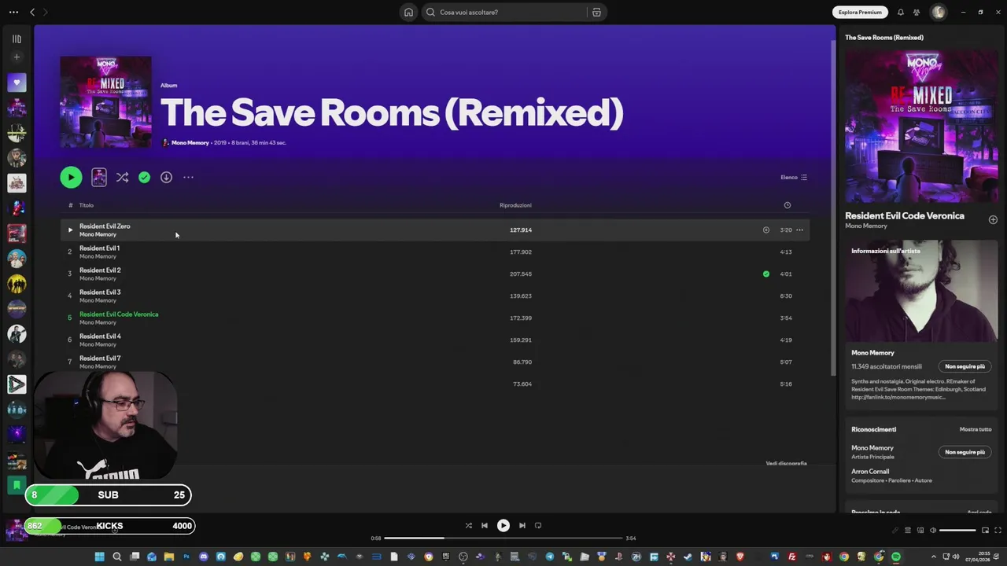Open more options for Resident Evil Zero
The image size is (1007, 566).
(x=799, y=230)
